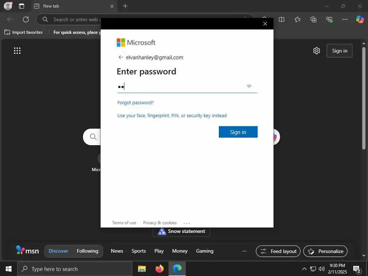368x276 pixels.
Task: Refresh the page
Action: click(26, 19)
